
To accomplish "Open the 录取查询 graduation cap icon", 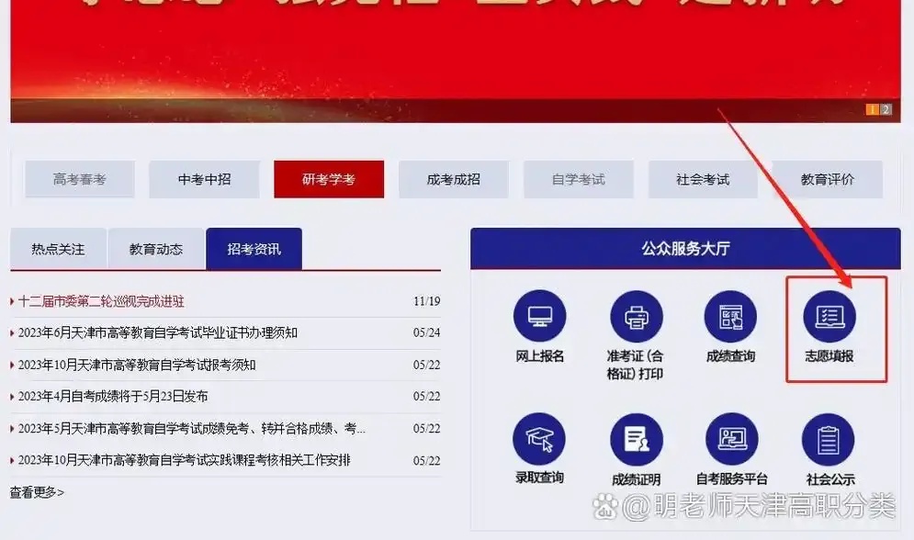I will [539, 439].
